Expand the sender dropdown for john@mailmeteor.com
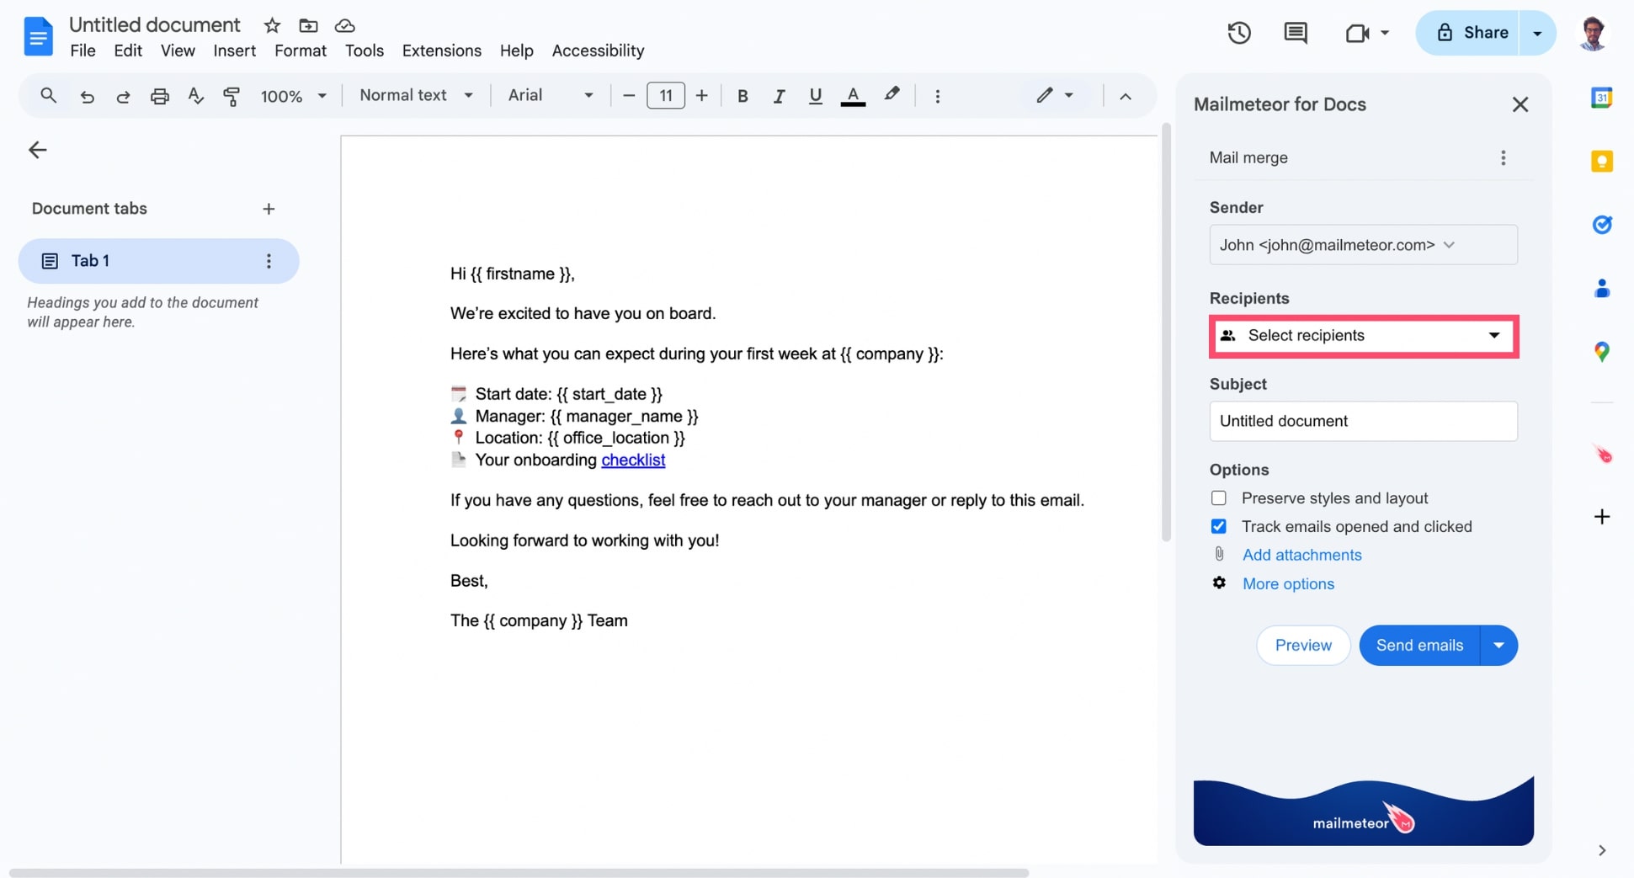1634x878 pixels. click(x=1450, y=245)
